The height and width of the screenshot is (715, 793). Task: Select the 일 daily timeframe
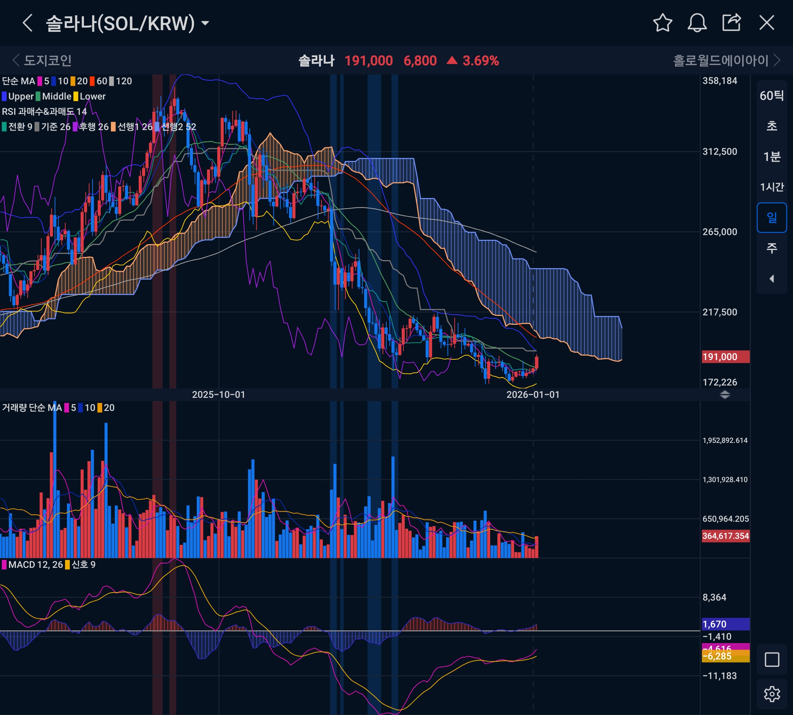point(772,217)
